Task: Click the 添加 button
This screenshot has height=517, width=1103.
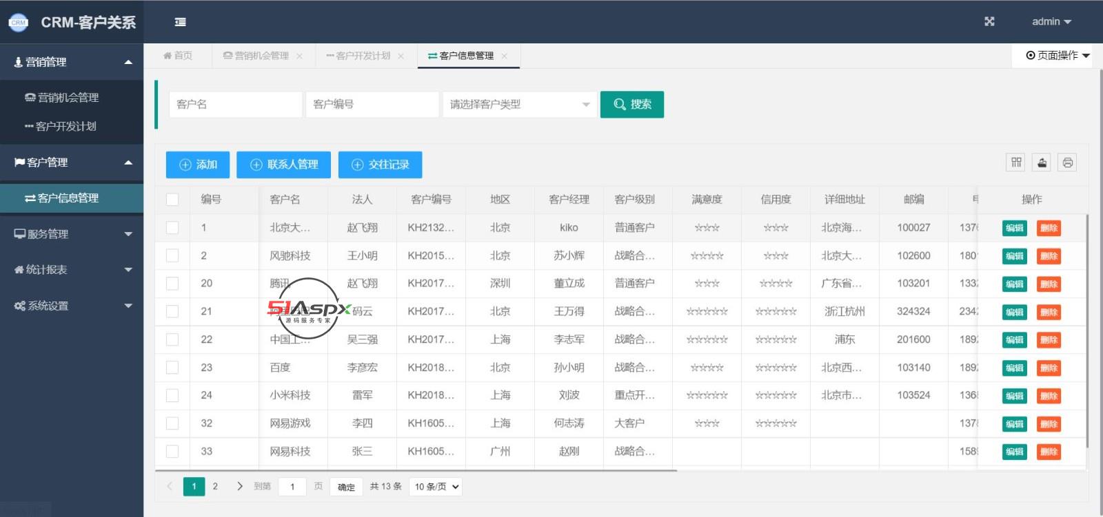Action: pos(198,165)
